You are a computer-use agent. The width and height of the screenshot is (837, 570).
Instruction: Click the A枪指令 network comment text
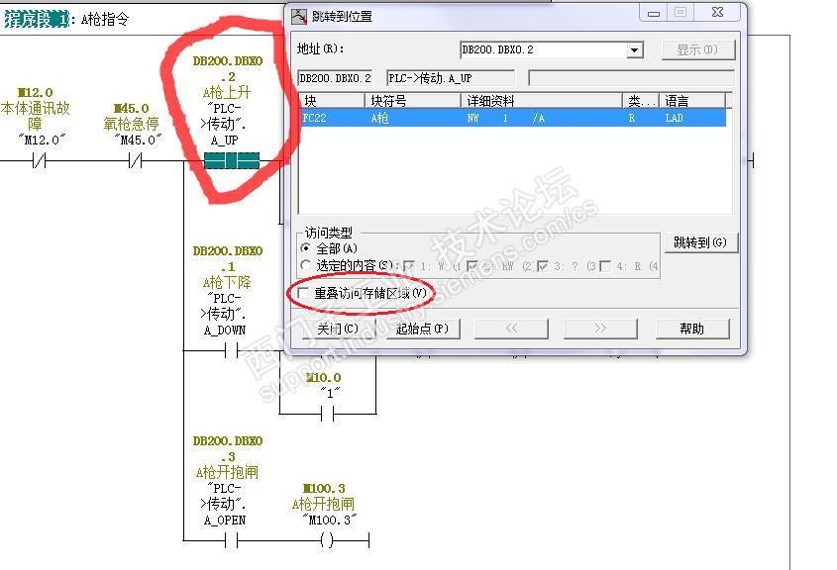(105, 20)
